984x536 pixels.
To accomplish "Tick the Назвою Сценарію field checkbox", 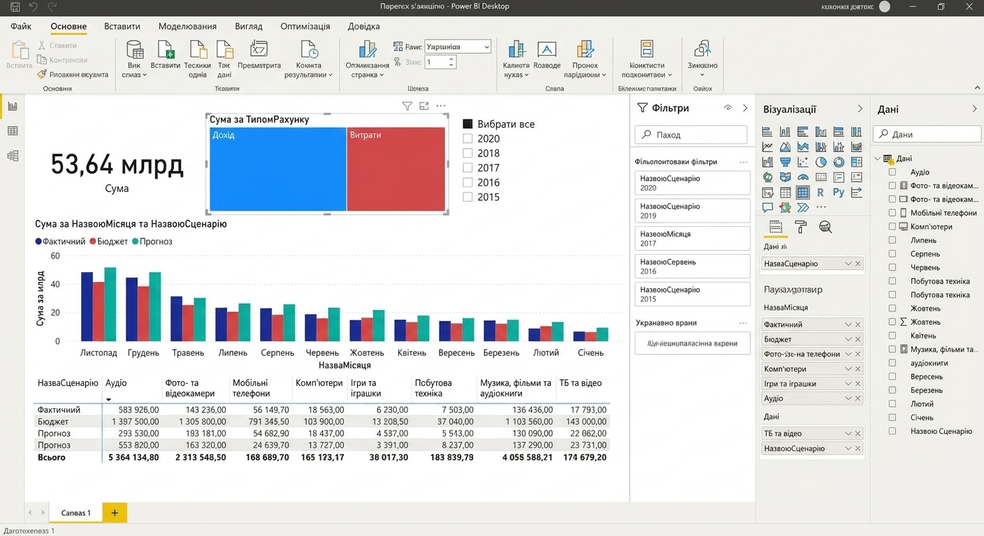I will pos(892,431).
